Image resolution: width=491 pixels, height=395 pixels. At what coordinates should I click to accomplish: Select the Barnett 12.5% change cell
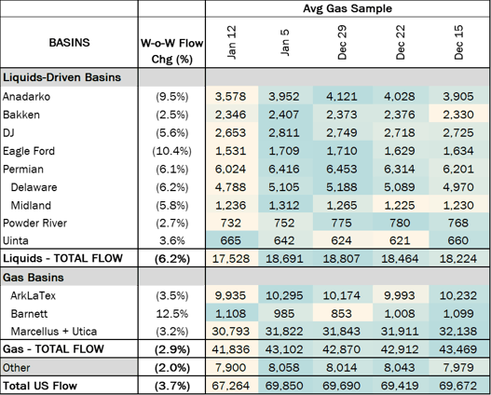pyautogui.click(x=172, y=314)
